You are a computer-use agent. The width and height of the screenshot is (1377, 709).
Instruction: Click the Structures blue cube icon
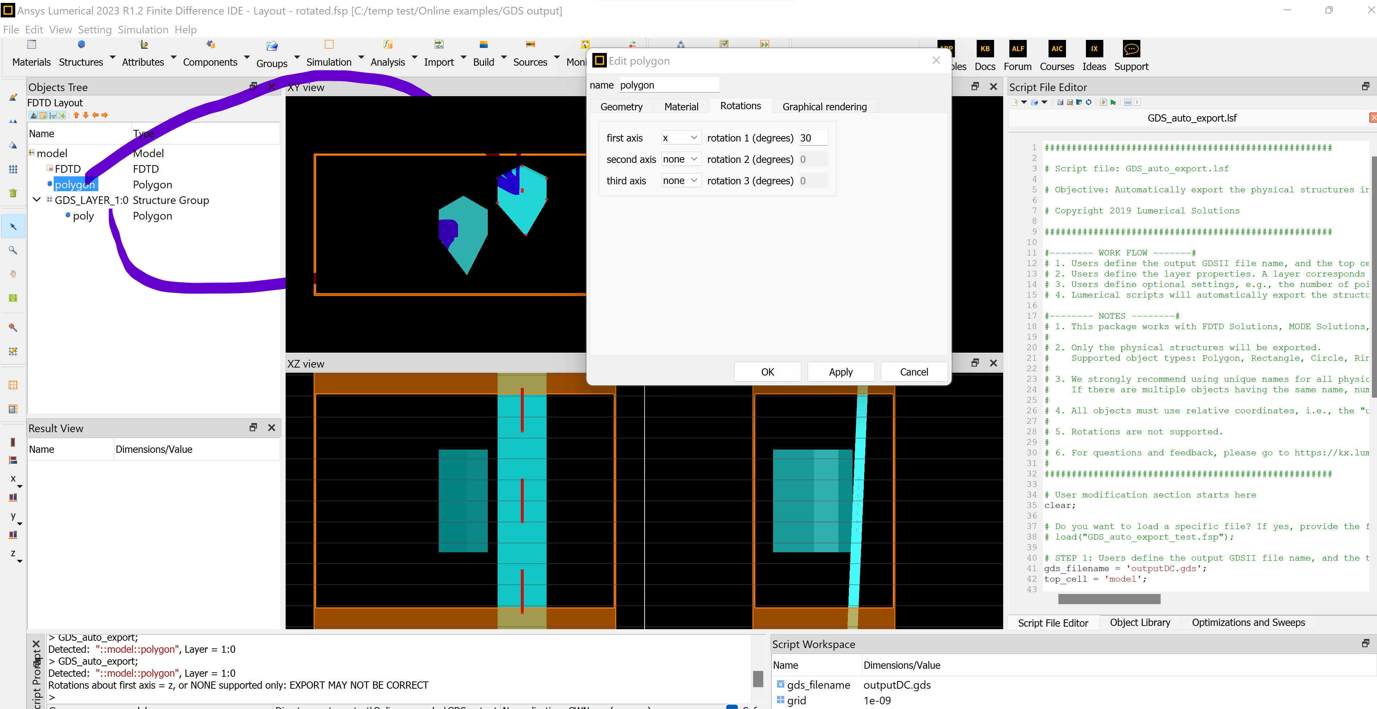pyautogui.click(x=81, y=45)
